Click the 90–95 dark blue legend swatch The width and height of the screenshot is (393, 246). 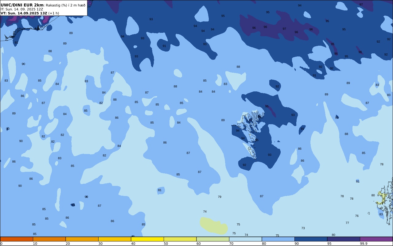(311, 239)
